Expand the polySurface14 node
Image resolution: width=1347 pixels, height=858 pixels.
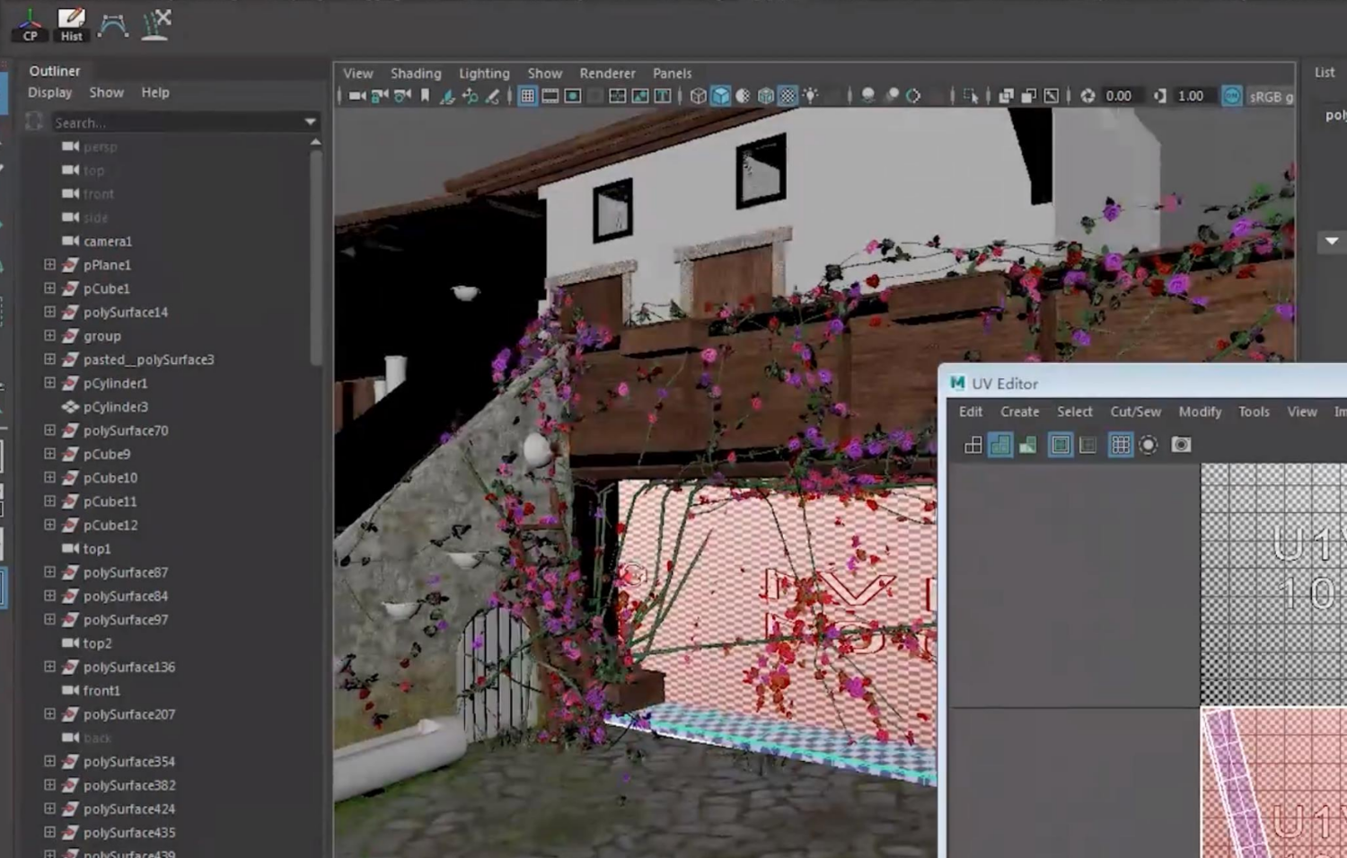point(49,312)
